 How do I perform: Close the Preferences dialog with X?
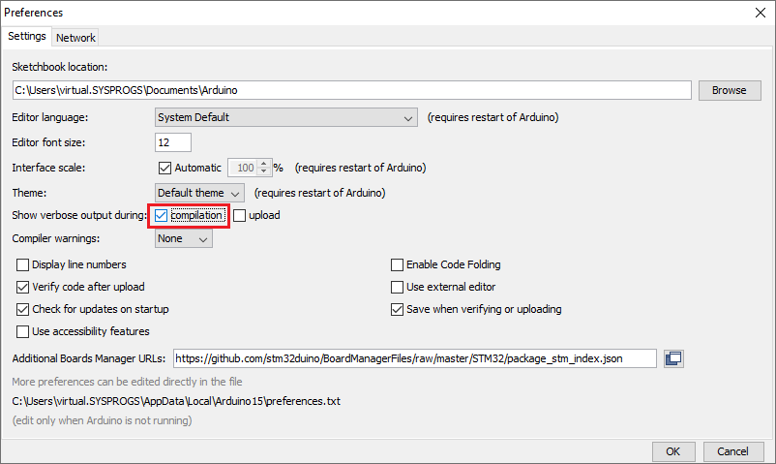[x=761, y=13]
